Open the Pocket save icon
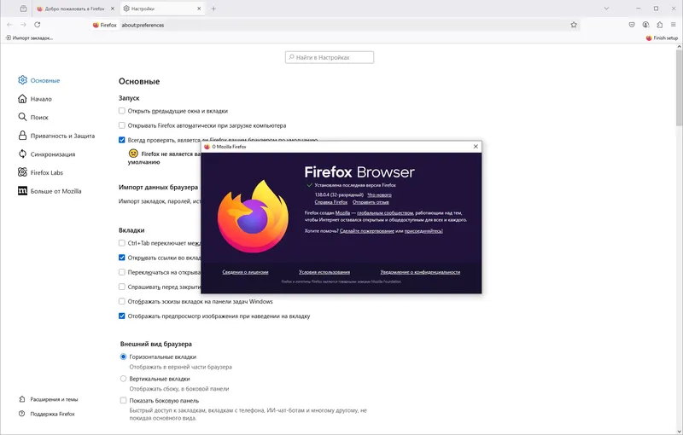The height and width of the screenshot is (435, 683). pyautogui.click(x=632, y=25)
